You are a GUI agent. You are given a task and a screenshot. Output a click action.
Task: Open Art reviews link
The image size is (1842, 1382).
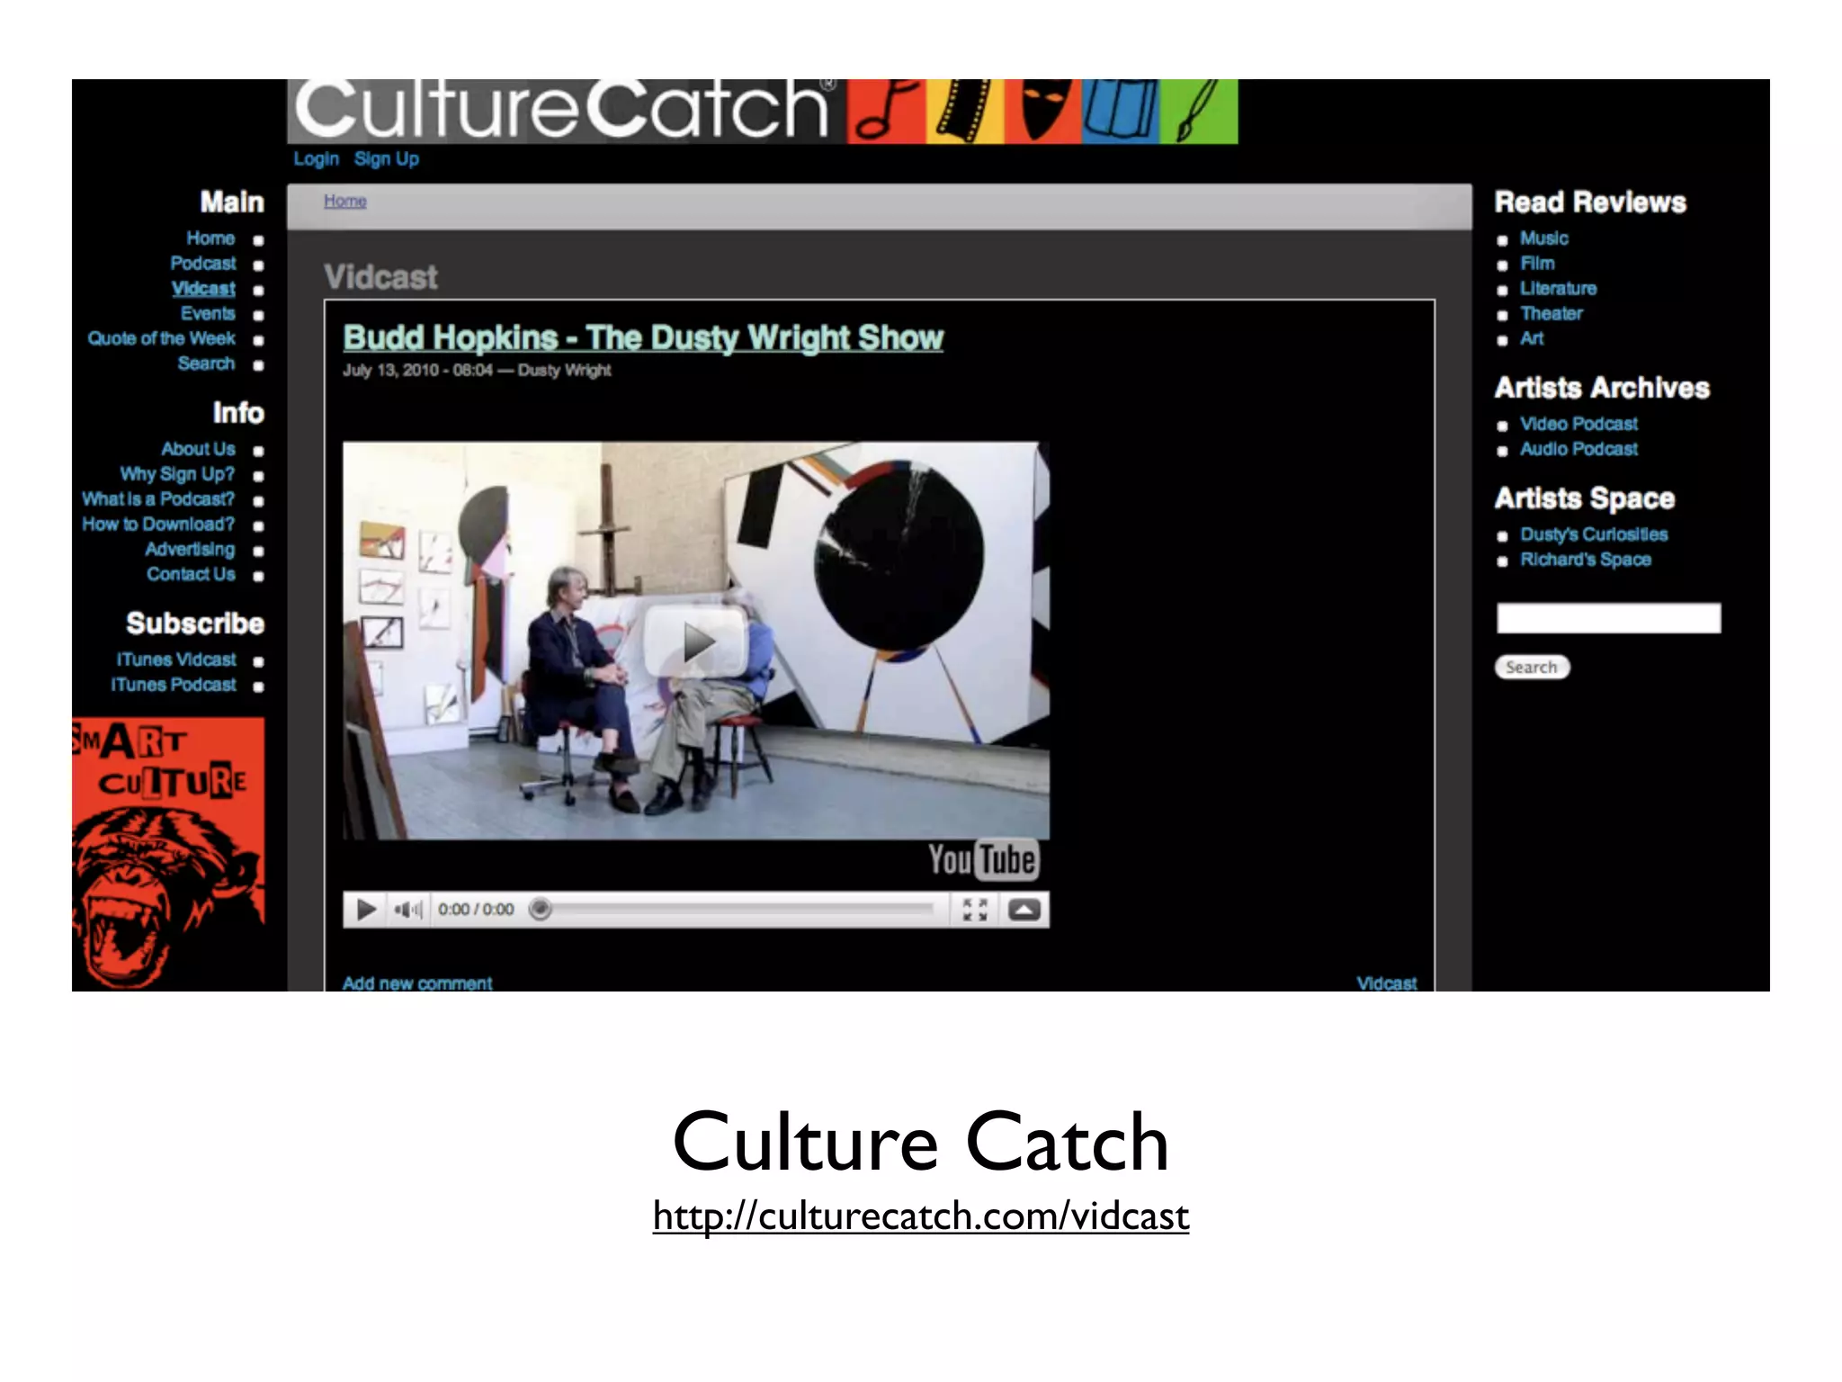coord(1532,338)
